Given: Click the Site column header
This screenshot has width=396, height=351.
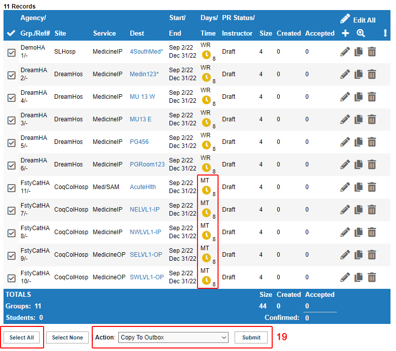Looking at the screenshot, I should coord(60,34).
